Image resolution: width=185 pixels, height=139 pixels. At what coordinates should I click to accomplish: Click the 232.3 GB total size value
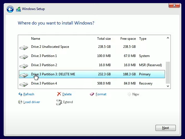[104, 74]
